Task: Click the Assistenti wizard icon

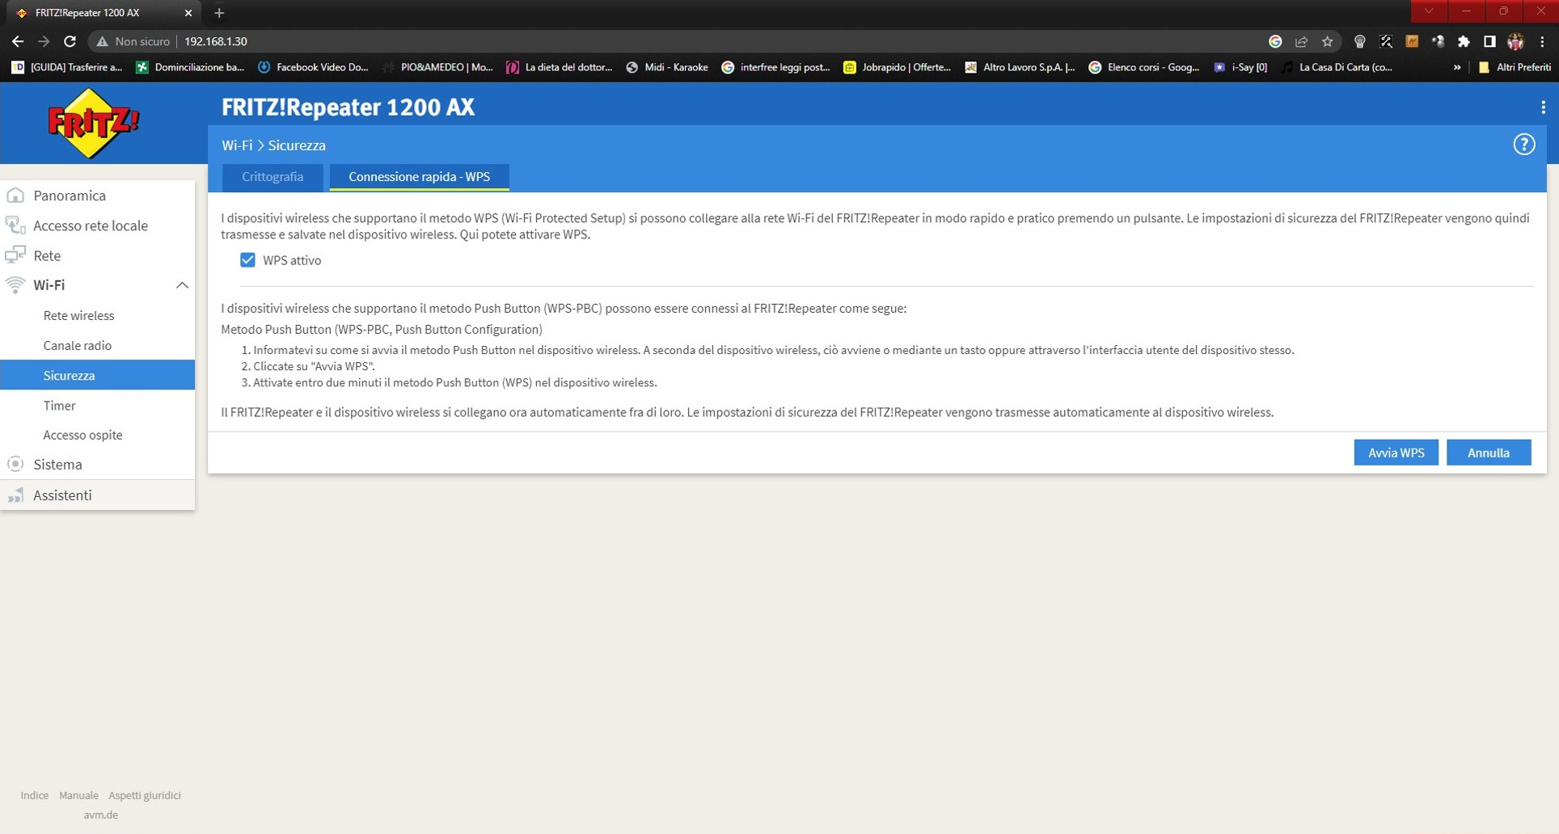Action: tap(15, 495)
